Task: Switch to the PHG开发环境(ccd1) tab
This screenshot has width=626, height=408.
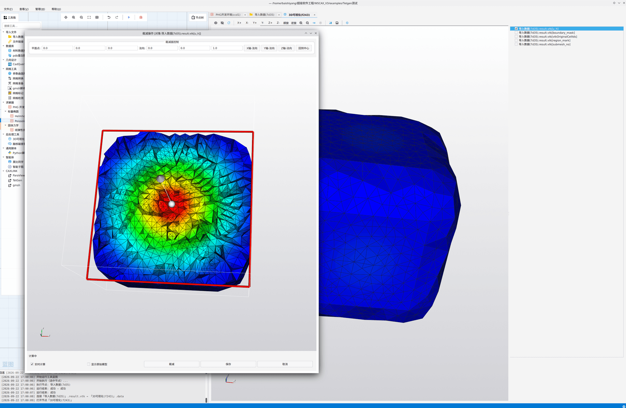Action: [228, 15]
